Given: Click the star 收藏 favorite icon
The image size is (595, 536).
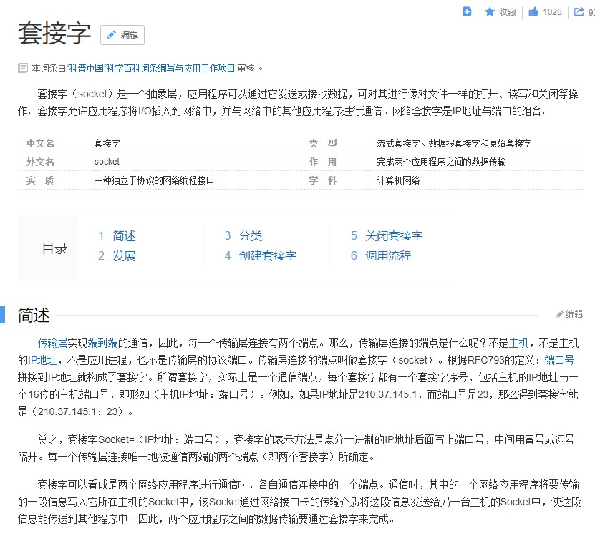Looking at the screenshot, I should tap(490, 11).
